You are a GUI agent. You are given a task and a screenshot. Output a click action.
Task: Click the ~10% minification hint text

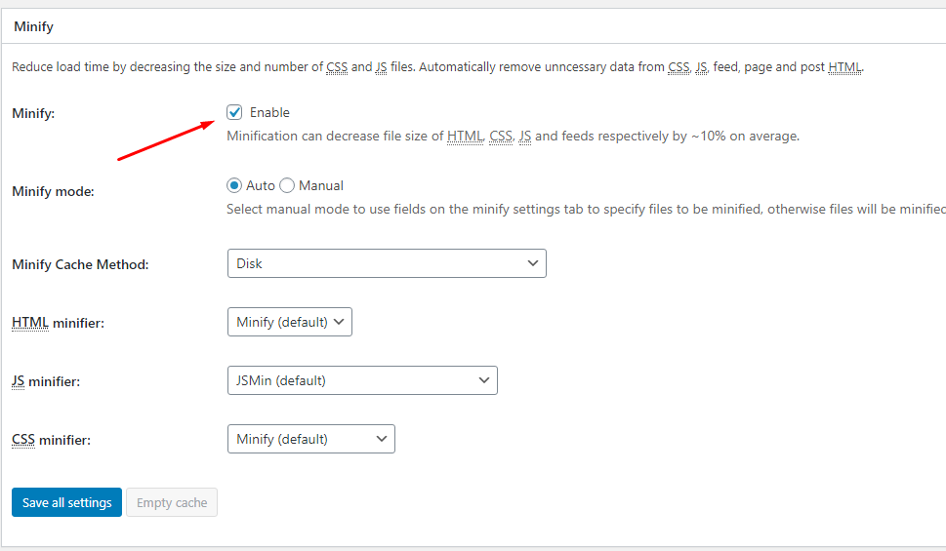pyautogui.click(x=513, y=137)
